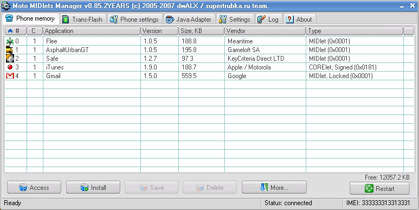Click the Status: connected indicator
This screenshot has width=419, height=210.
point(288,203)
